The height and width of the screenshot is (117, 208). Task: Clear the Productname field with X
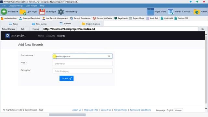(x=109, y=56)
